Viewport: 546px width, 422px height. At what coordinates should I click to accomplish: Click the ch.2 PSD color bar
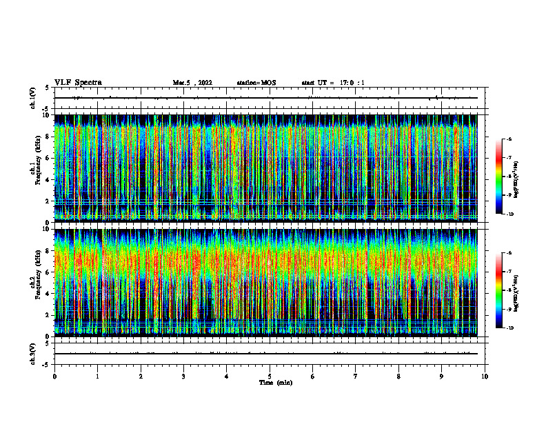499,290
